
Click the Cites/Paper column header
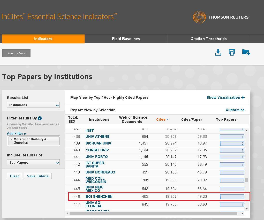192,119
